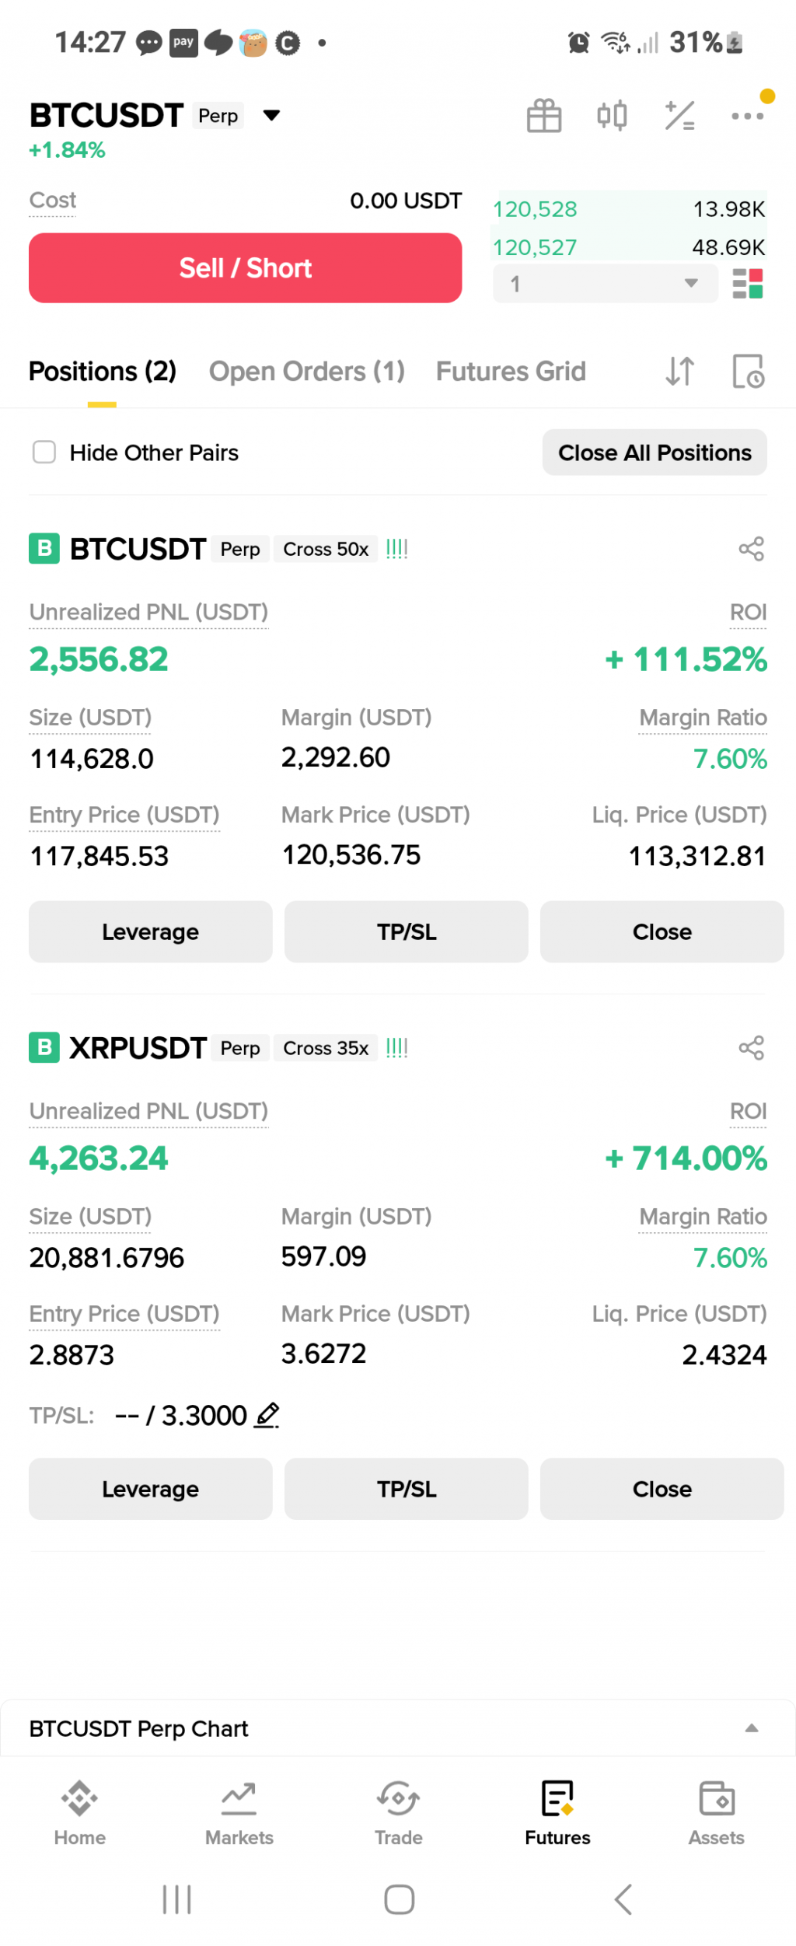Share the BTCUSDT position
796x1946 pixels.
(x=751, y=549)
